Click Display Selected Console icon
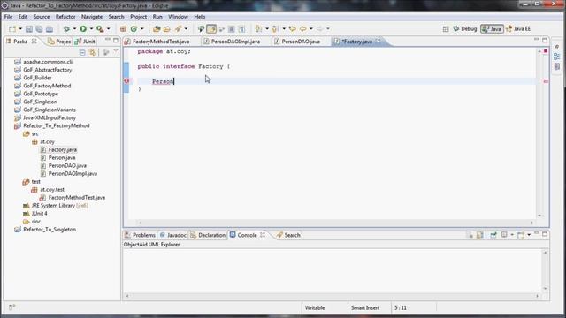This screenshot has width=566, height=318. 504,235
